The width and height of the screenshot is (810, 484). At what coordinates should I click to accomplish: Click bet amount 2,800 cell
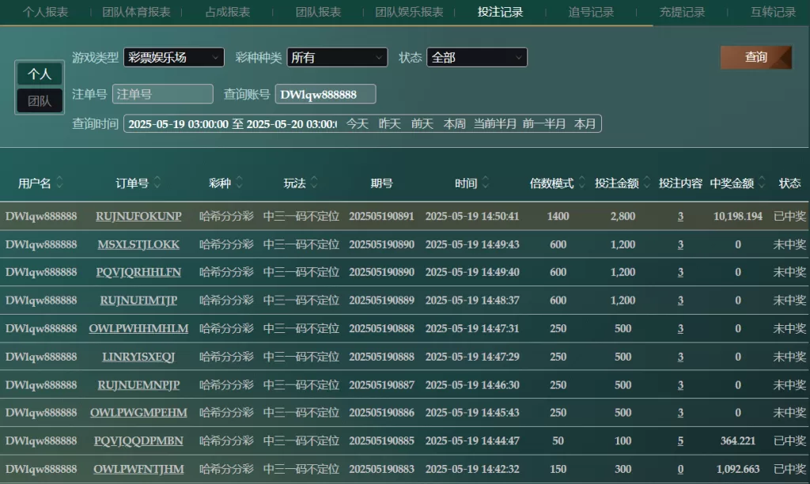click(x=623, y=217)
